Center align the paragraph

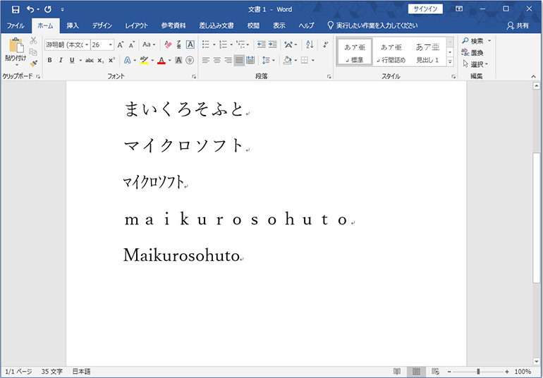tap(216, 60)
